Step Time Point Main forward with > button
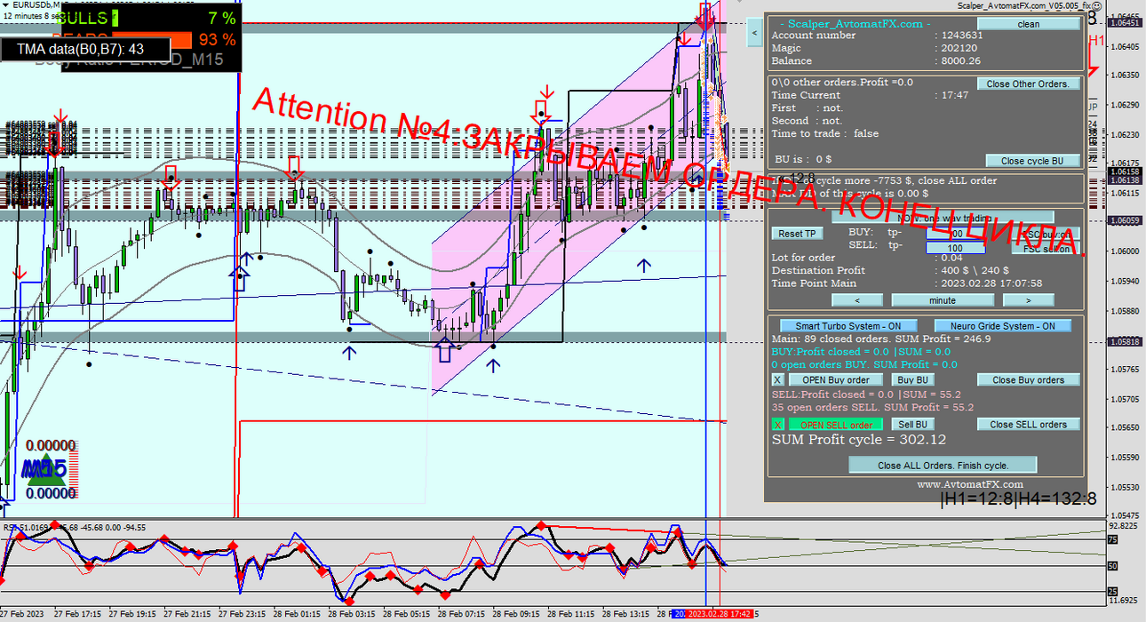This screenshot has width=1146, height=622. tap(1028, 300)
